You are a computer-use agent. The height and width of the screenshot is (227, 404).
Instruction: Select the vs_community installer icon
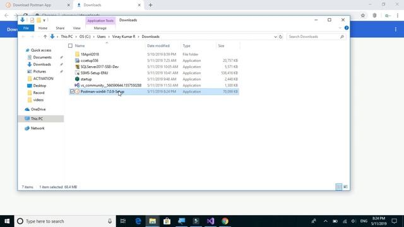pyautogui.click(x=77, y=85)
